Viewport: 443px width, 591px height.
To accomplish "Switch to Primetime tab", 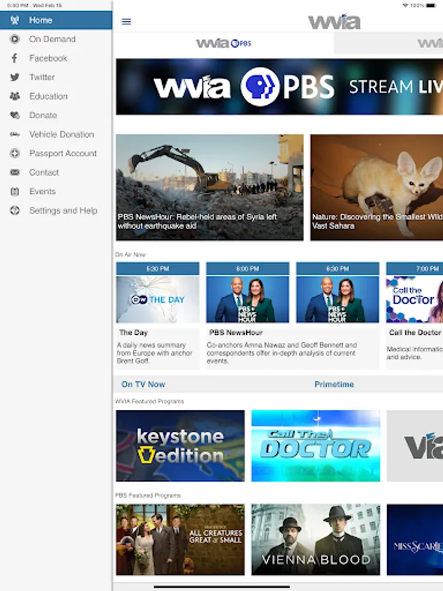I will (334, 384).
